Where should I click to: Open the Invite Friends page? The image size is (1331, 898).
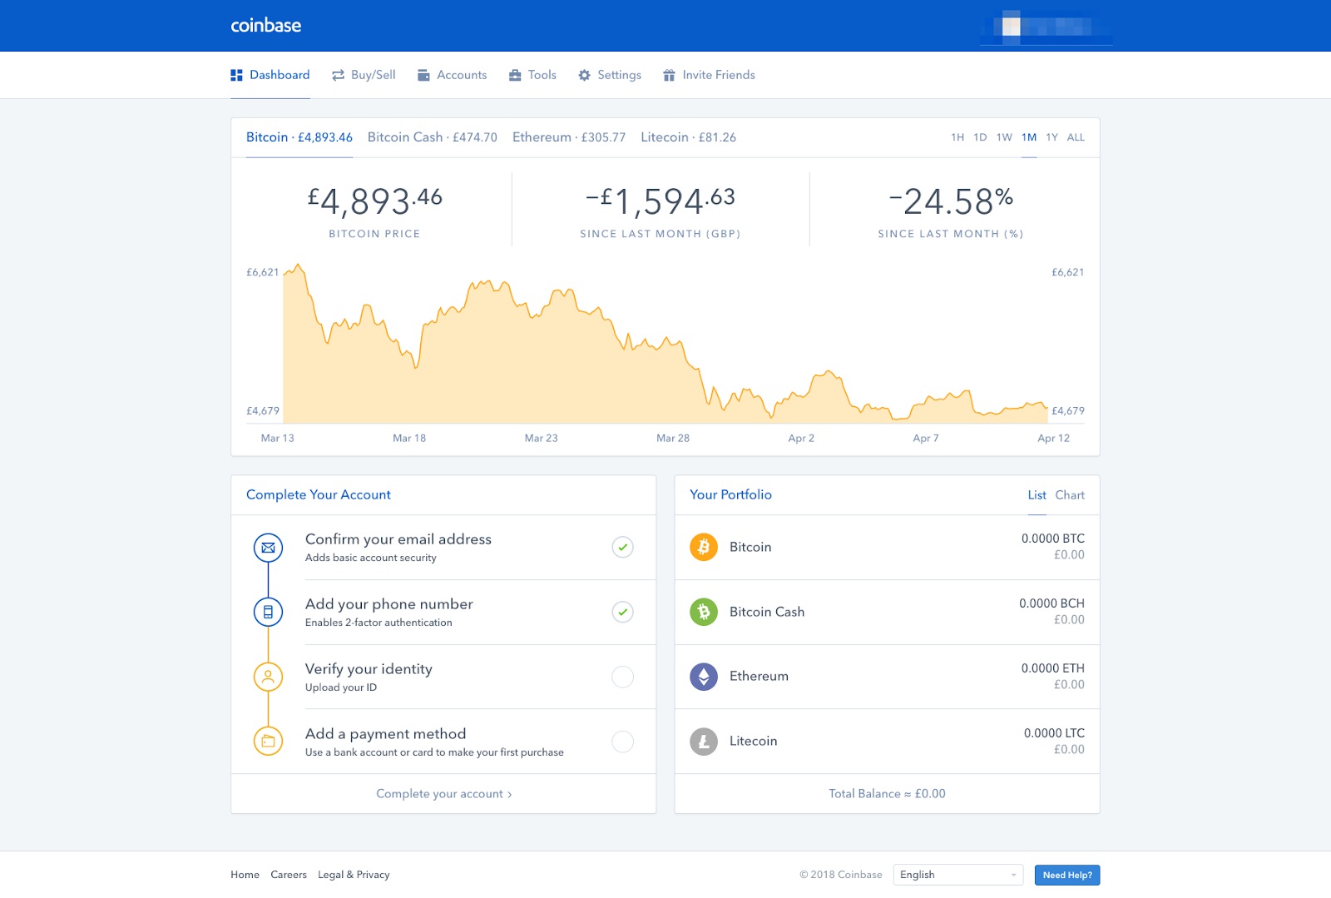point(709,75)
